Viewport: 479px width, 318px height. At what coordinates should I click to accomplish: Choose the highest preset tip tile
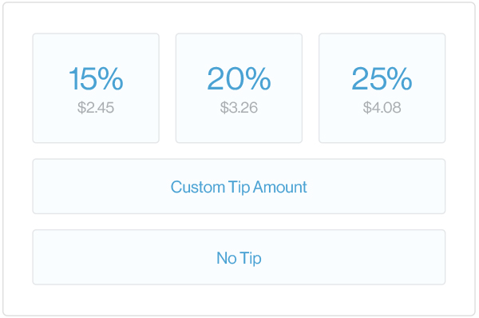(382, 88)
